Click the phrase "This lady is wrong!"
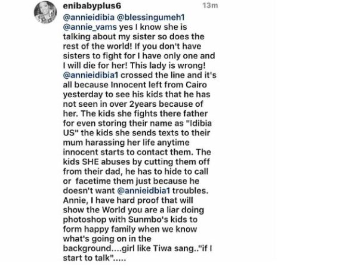The image size is (358, 266). click(x=168, y=66)
